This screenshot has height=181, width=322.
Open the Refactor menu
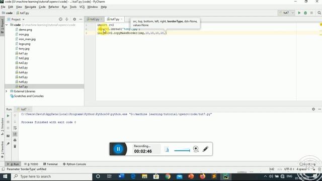point(54,7)
